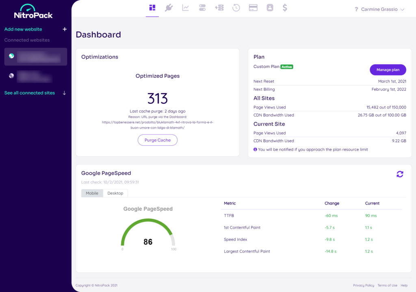416x292 pixels.
Task: Click the Last check timestamp text
Action: tap(110, 182)
